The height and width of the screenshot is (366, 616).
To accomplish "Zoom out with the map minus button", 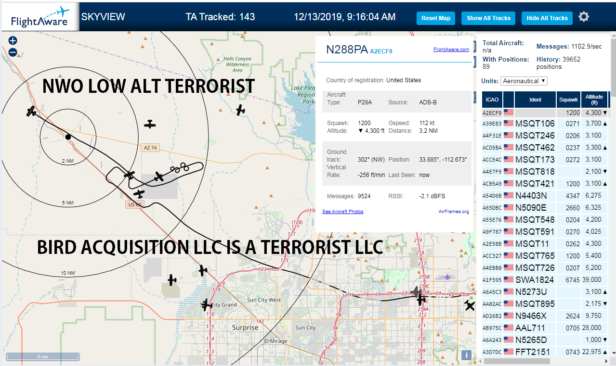I will click(x=13, y=52).
